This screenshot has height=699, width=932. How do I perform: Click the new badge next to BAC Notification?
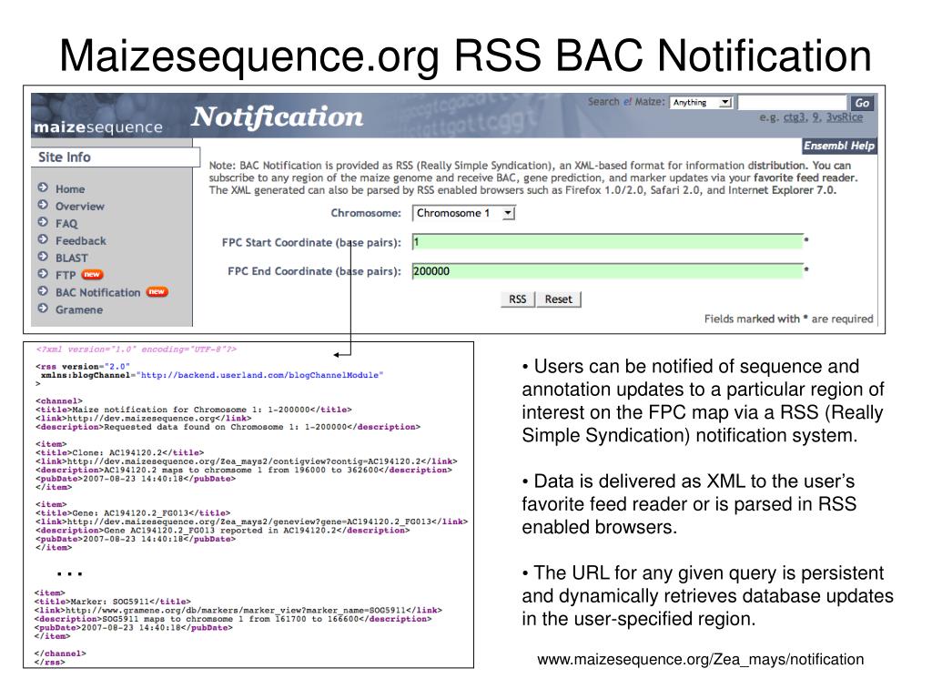click(x=157, y=292)
